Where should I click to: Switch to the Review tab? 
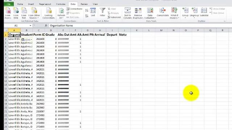point(84,4)
